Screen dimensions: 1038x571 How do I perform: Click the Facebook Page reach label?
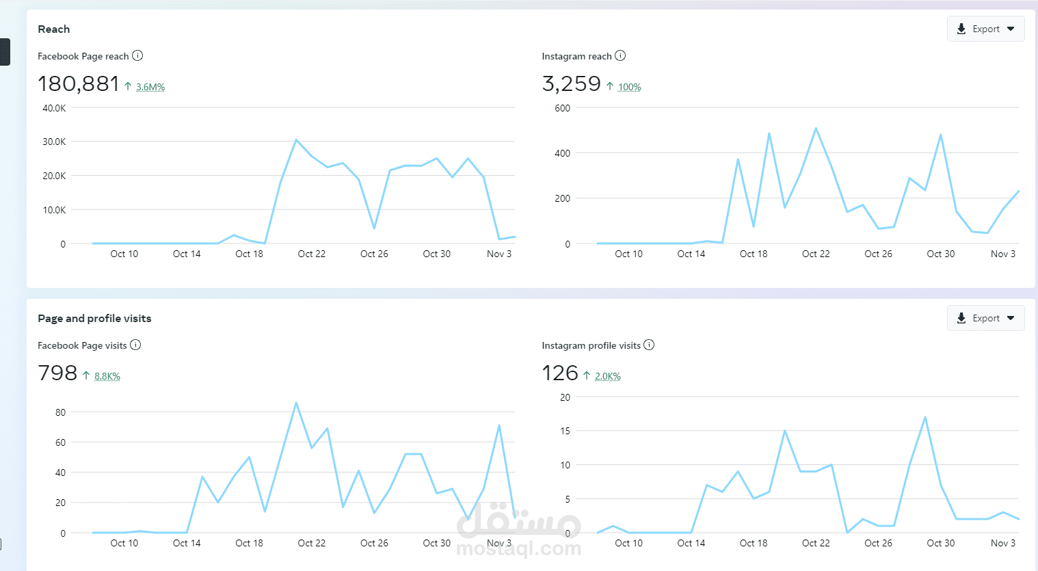tap(83, 56)
